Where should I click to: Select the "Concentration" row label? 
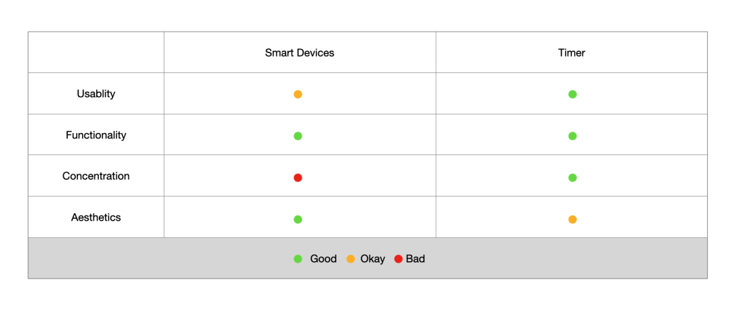[96, 176]
